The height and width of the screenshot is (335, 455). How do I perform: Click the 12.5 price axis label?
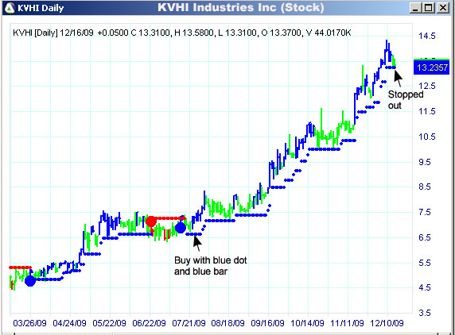[x=427, y=86]
